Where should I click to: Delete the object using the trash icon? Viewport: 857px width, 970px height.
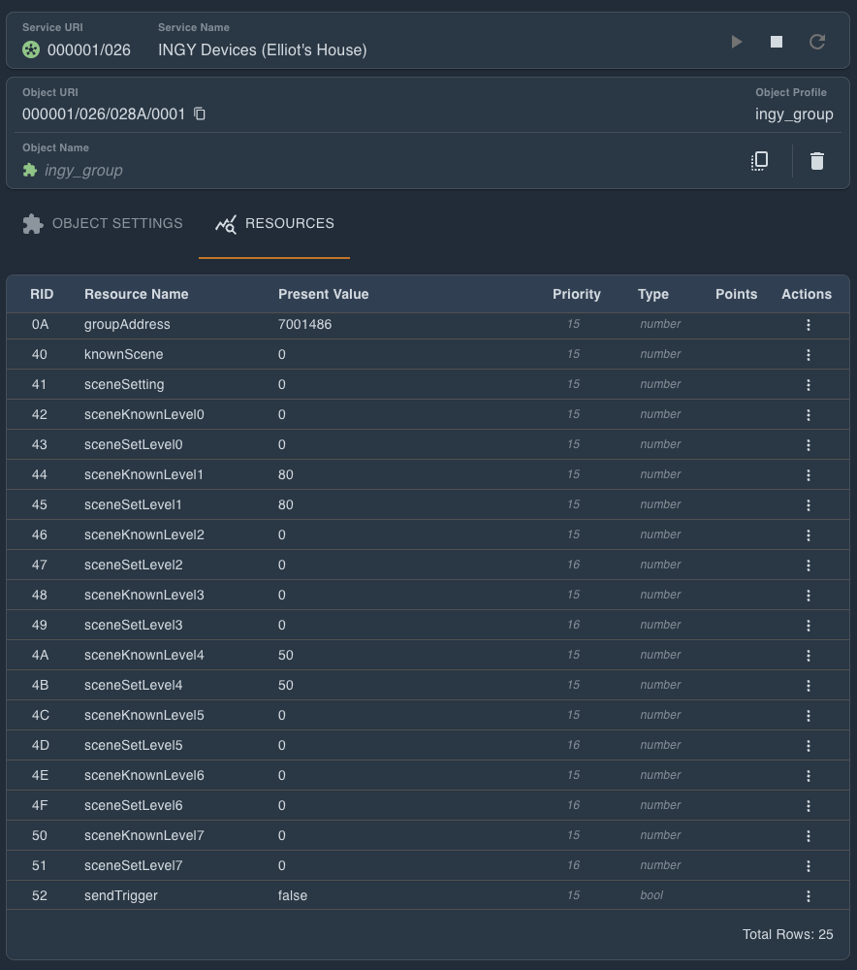[817, 161]
